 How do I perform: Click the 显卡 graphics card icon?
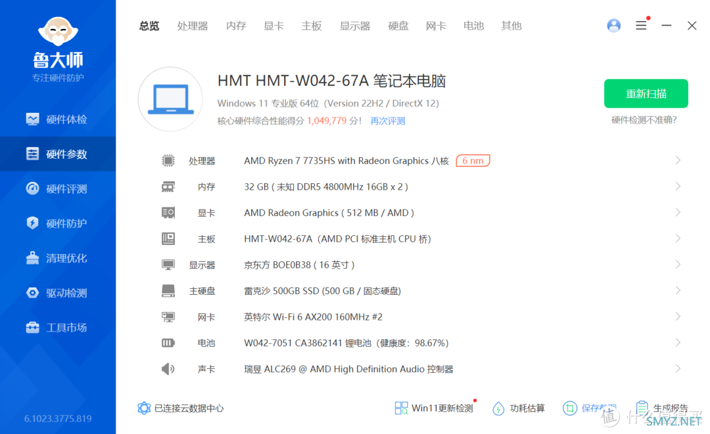(168, 213)
